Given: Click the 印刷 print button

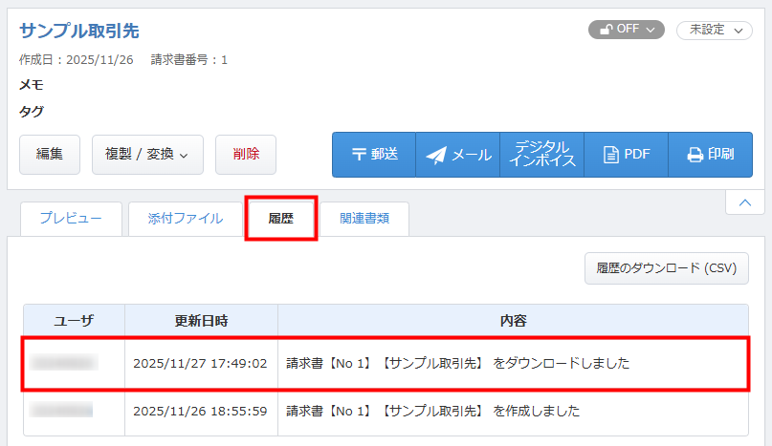Looking at the screenshot, I should [x=710, y=155].
